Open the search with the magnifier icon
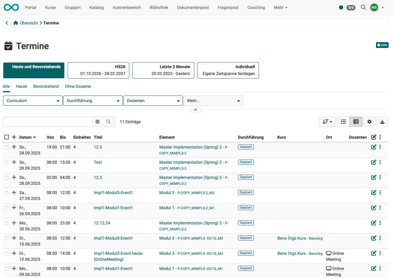The image size is (393, 278). [x=108, y=121]
